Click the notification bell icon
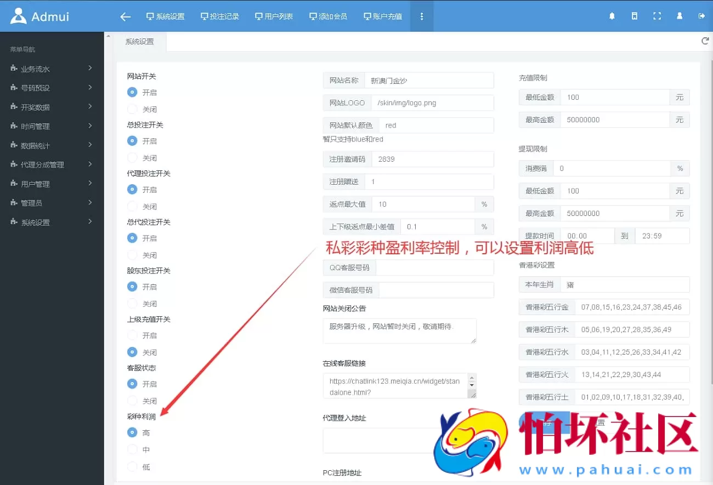This screenshot has width=713, height=485. pyautogui.click(x=611, y=16)
